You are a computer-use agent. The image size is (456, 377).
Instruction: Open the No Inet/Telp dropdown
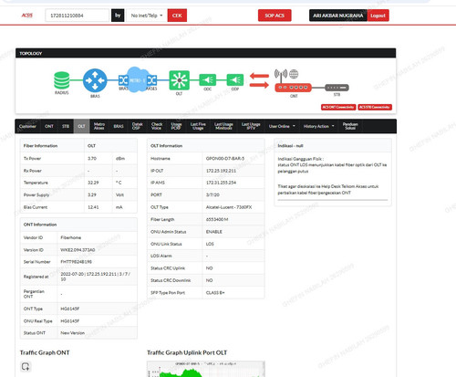click(147, 16)
